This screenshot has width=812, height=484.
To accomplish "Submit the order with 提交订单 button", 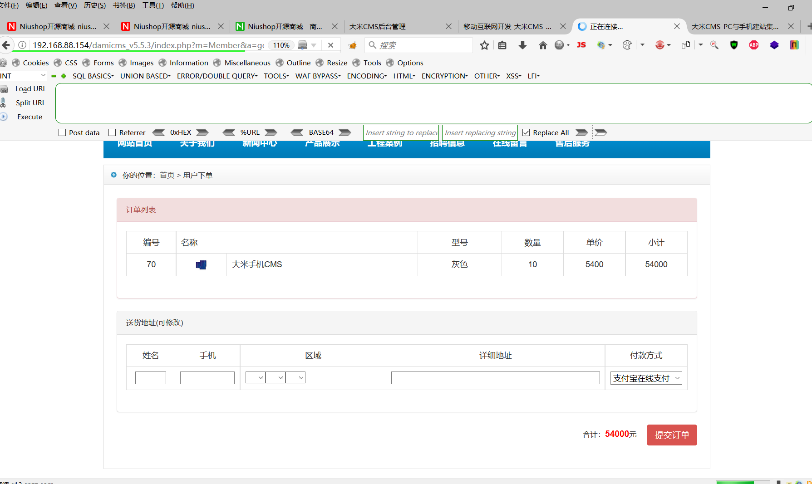I will (x=672, y=435).
